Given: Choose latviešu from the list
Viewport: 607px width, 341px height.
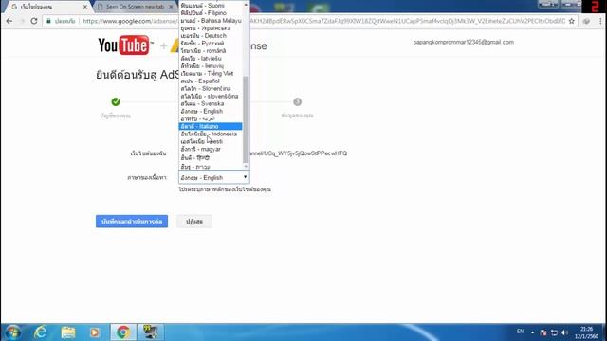Looking at the screenshot, I should (211, 59).
